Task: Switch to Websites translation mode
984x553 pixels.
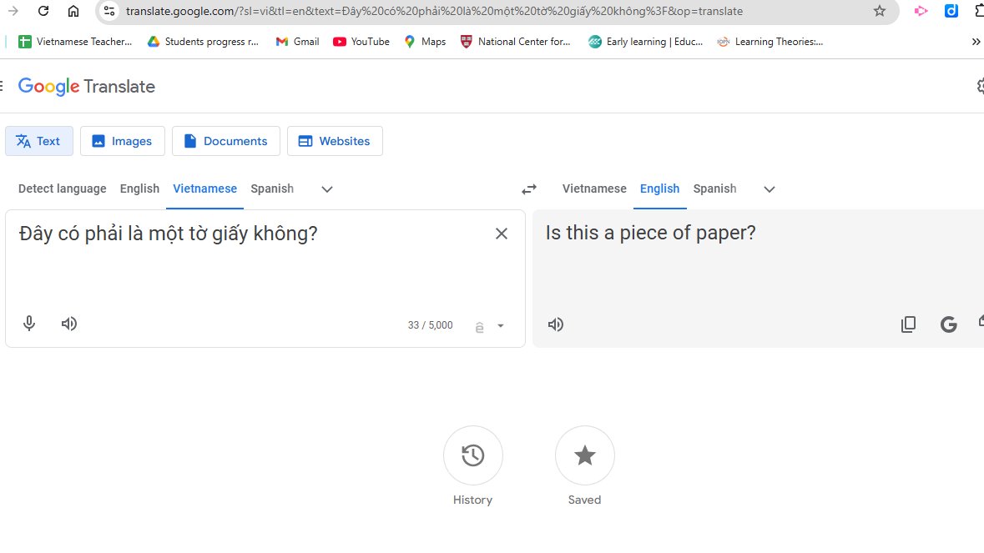Action: click(x=336, y=141)
